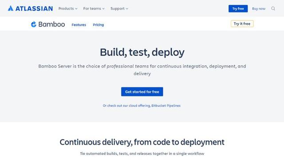The height and width of the screenshot is (162, 284).
Task: Click Continuous delivery, from code to deployment heading
Action: 142,142
